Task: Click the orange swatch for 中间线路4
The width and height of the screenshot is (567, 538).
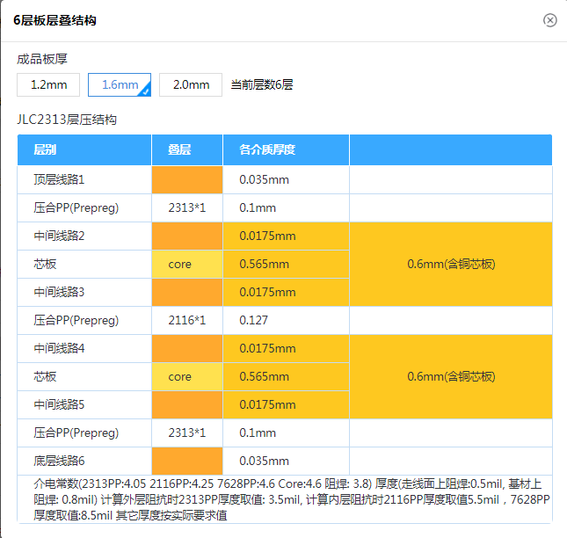Action: click(x=187, y=348)
